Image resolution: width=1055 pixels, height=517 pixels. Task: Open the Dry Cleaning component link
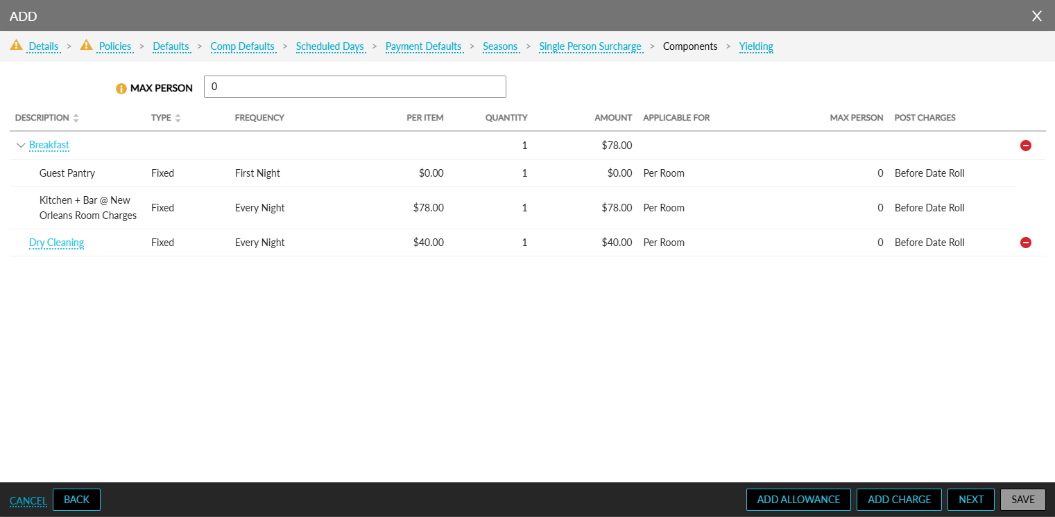(56, 243)
